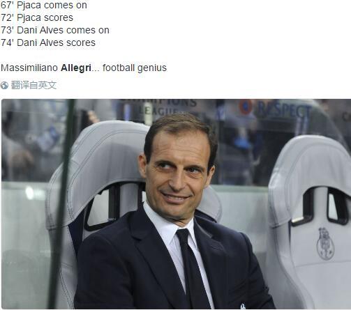Viewport: 351px width, 310px height.
Task: Click the "football genius" text
Action: pos(135,68)
